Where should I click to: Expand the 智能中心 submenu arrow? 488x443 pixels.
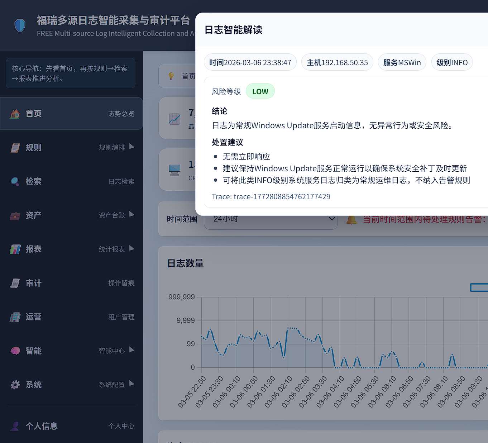pyautogui.click(x=131, y=350)
